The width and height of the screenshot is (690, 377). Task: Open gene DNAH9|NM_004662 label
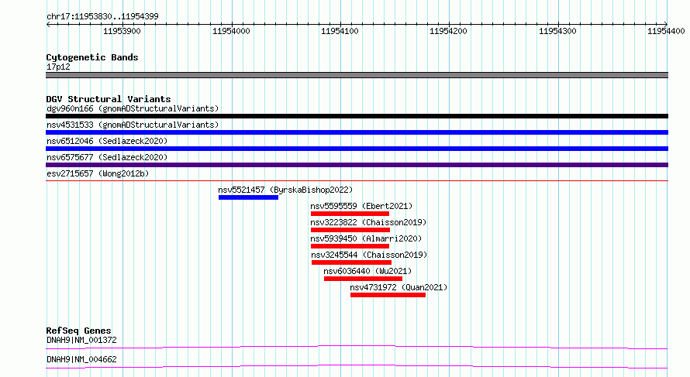click(x=81, y=359)
